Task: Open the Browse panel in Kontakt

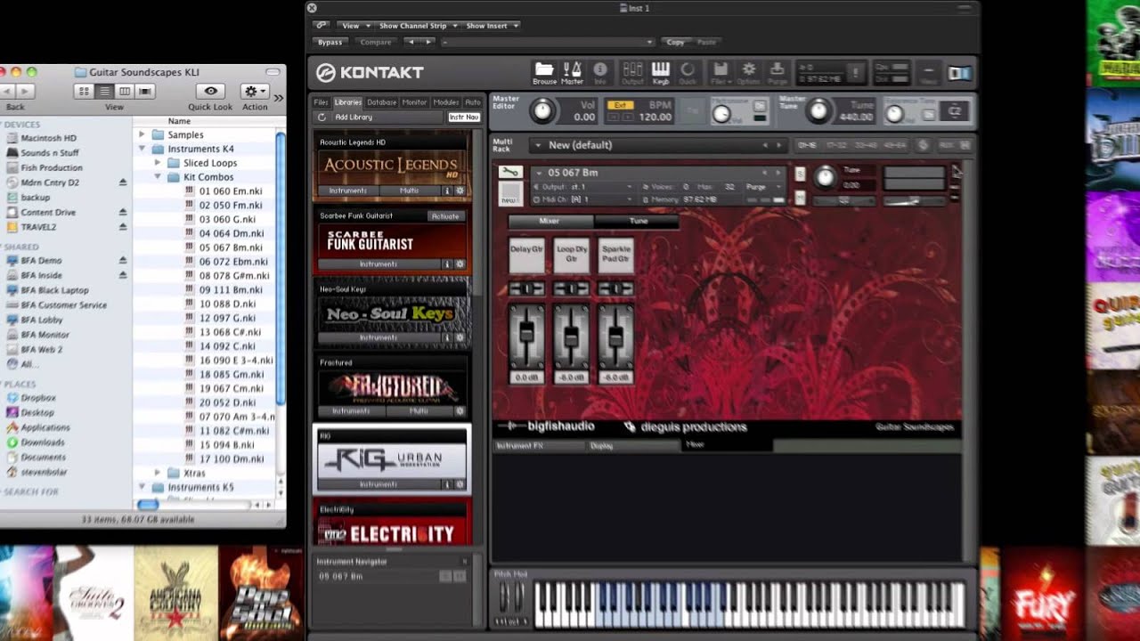Action: (x=544, y=72)
